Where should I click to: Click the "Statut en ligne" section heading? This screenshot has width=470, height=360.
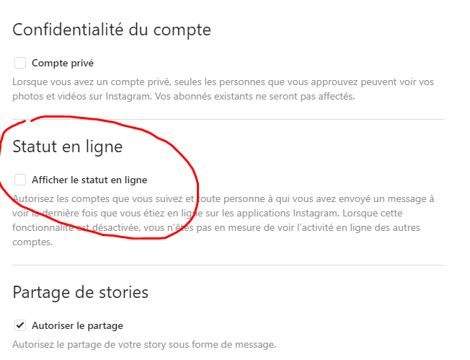68,146
